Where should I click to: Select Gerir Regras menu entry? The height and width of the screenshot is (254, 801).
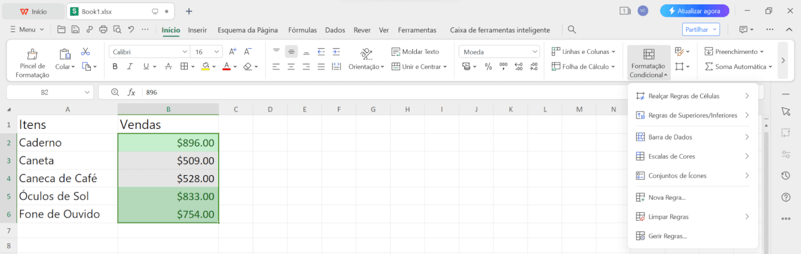click(693, 236)
